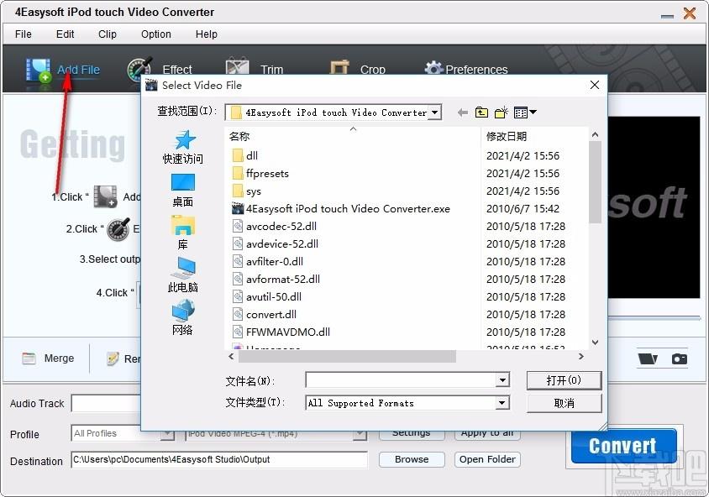
Task: Click the Browse button
Action: [412, 459]
